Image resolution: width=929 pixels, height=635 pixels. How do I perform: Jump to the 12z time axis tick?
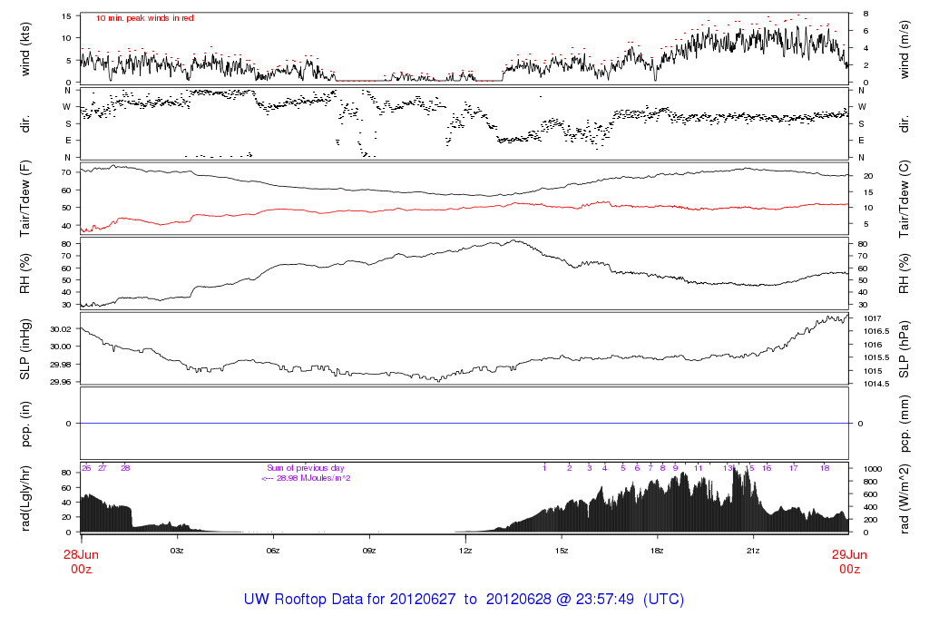coord(465,550)
